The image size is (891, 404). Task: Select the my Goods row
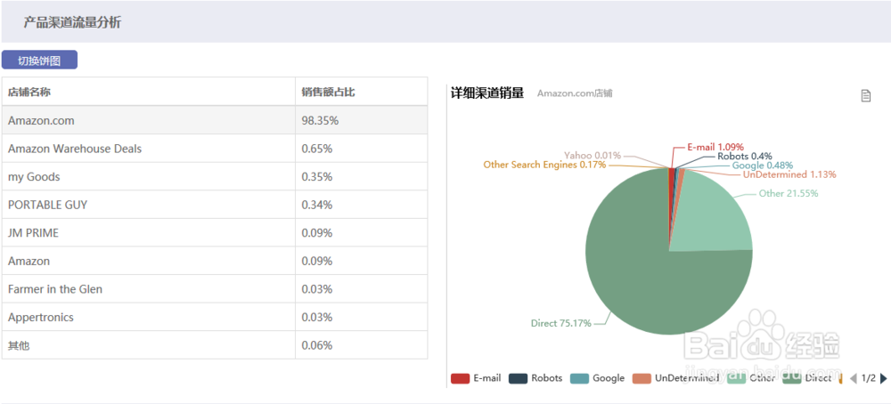(215, 176)
